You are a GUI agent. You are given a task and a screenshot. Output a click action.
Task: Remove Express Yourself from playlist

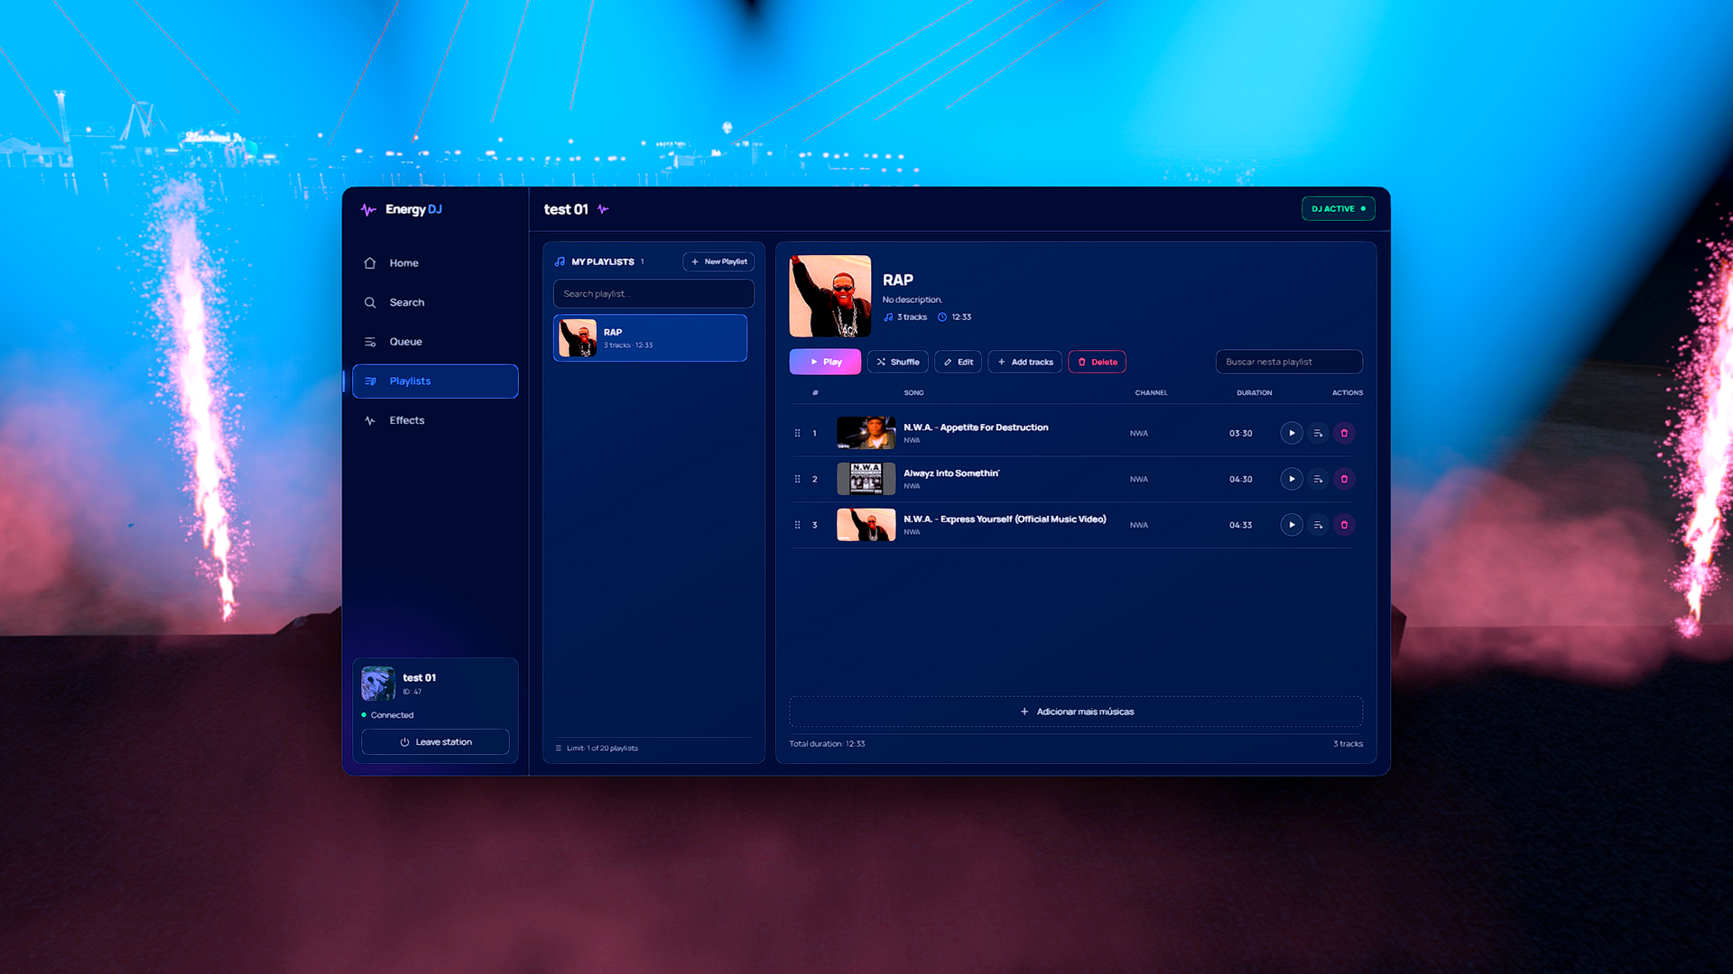tap(1344, 525)
